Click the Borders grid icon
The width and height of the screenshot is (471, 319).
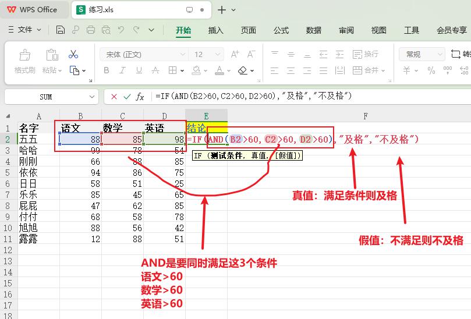click(x=172, y=70)
